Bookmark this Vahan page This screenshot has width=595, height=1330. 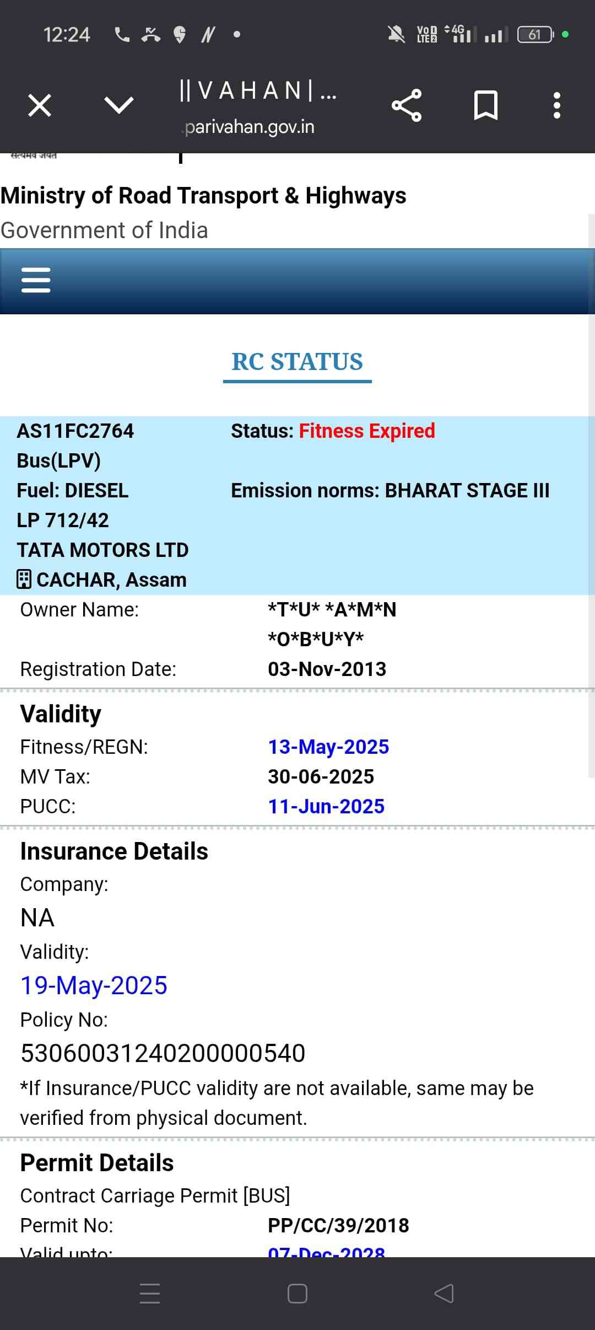(x=485, y=105)
